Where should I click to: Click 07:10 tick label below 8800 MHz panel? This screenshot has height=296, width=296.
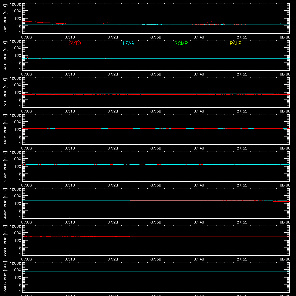point(70,259)
